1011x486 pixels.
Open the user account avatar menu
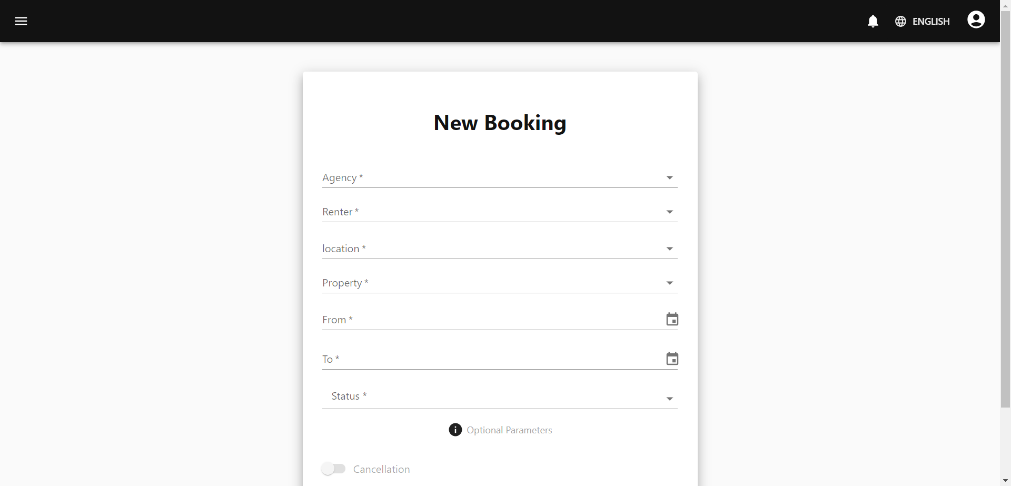tap(976, 20)
